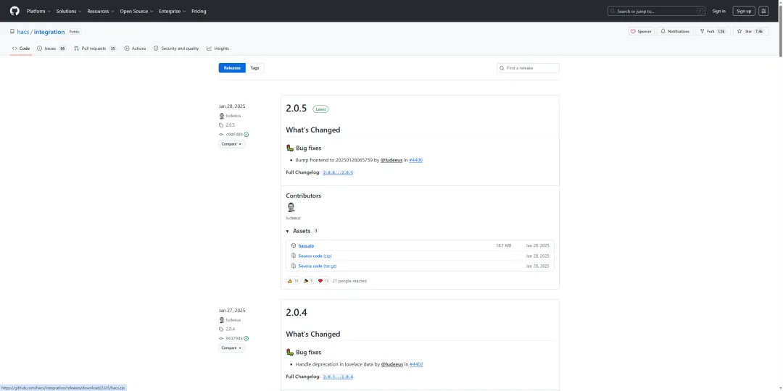Fork the repository
Viewport: 783px width, 391px height.
coord(713,31)
